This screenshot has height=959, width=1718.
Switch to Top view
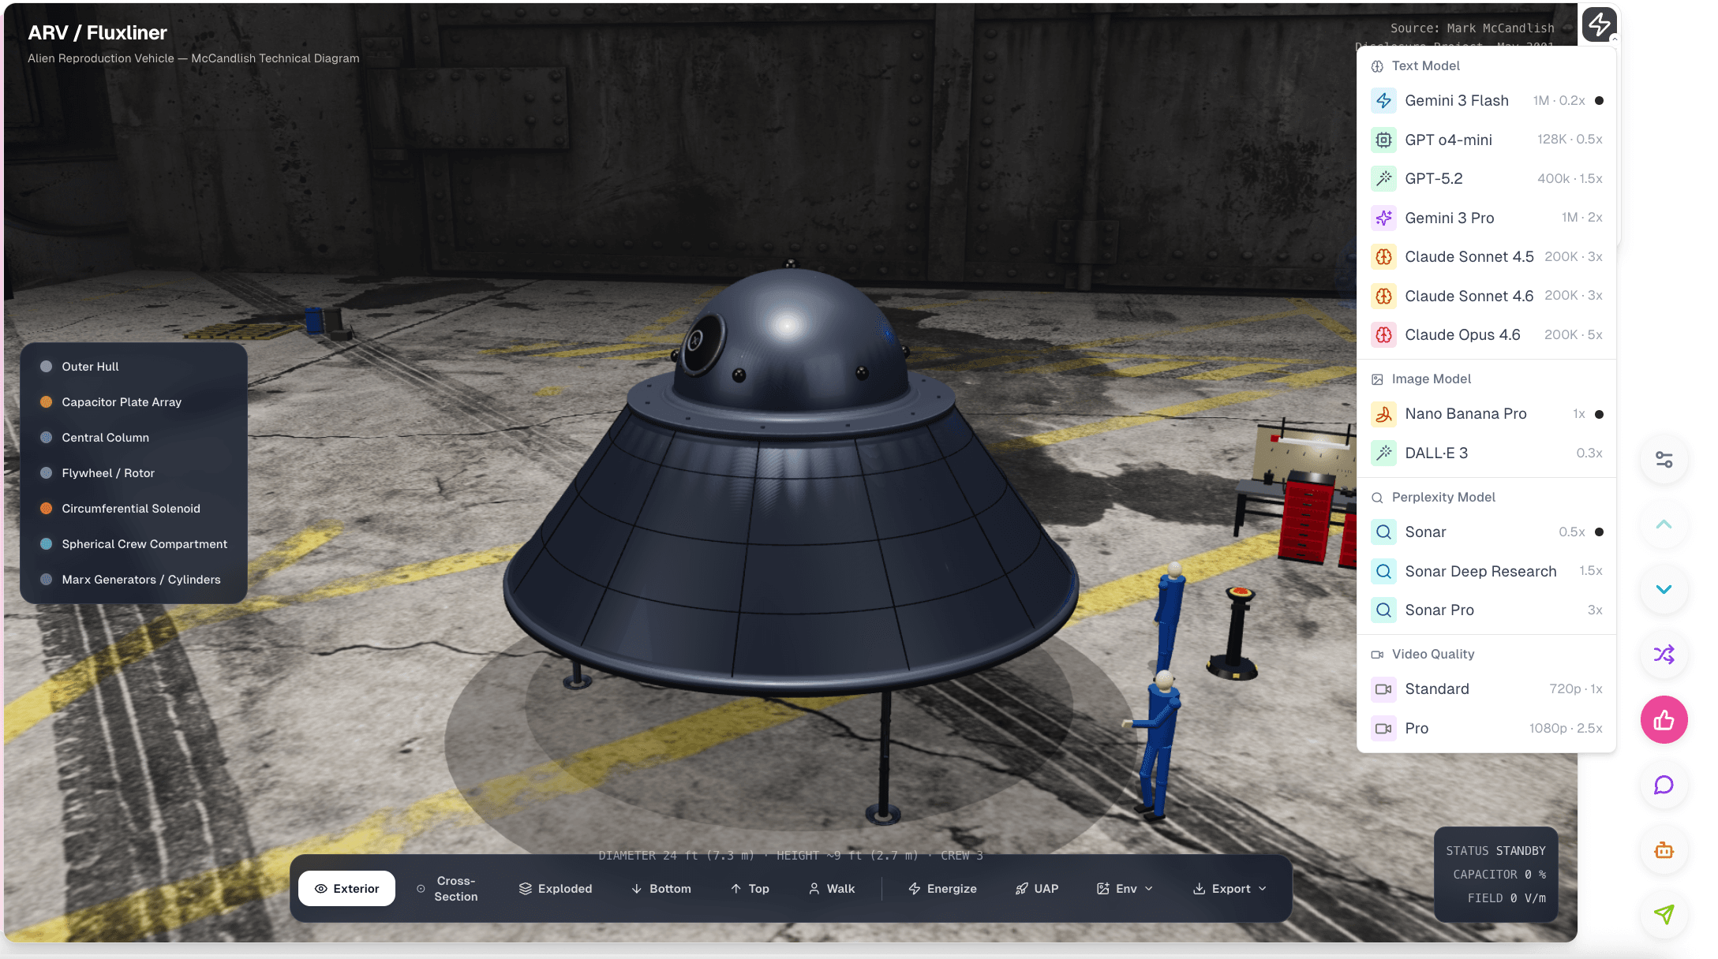pyautogui.click(x=750, y=888)
